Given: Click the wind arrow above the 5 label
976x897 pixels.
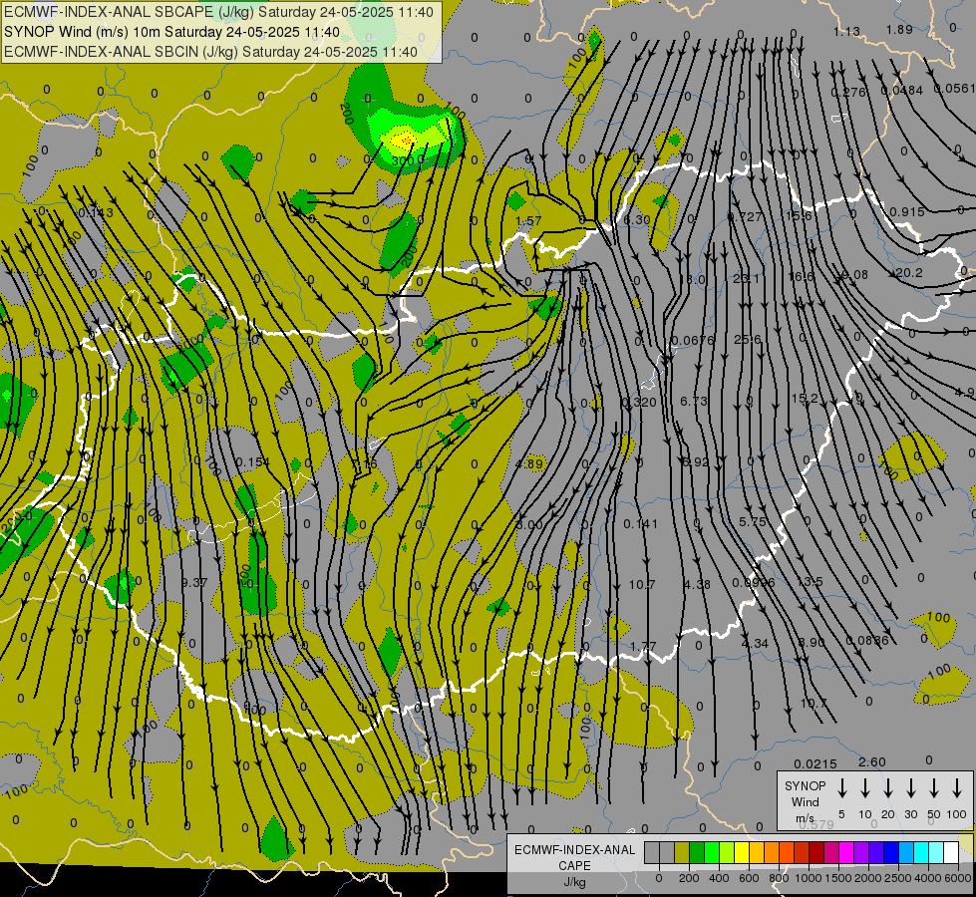Looking at the screenshot, I should [x=841, y=788].
